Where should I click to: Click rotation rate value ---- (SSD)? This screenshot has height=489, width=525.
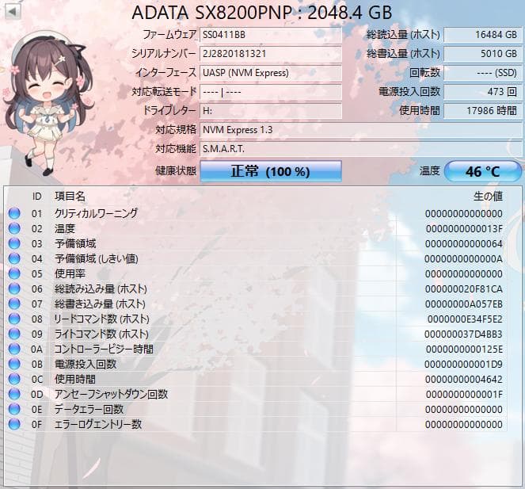482,73
